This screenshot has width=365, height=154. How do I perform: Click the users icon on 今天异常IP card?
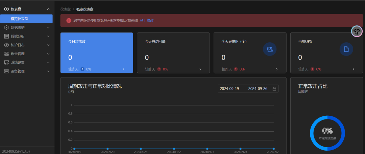270,49
